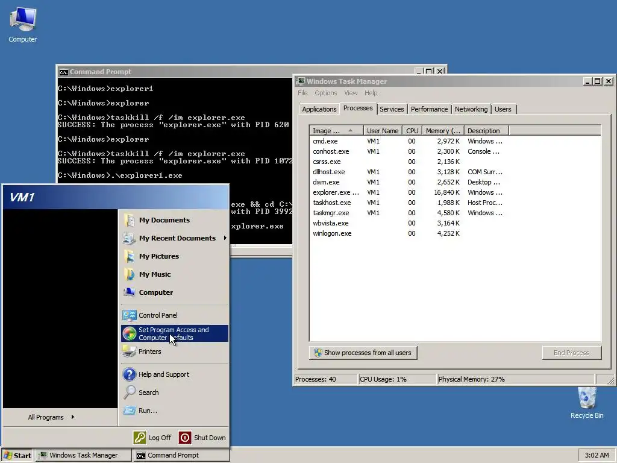Sort processes by Image Name column header
Viewport: 617px width, 463px height.
tap(336, 131)
